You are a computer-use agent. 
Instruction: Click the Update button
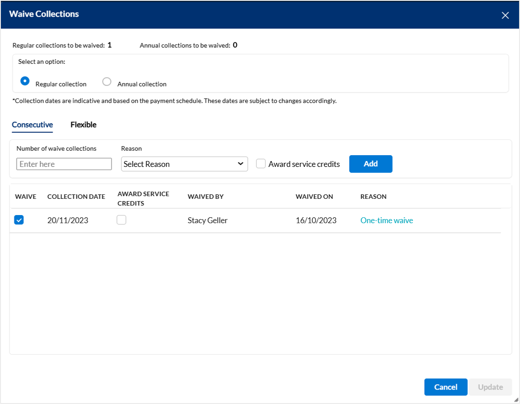pos(490,387)
